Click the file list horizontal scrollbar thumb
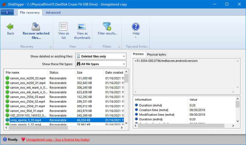This screenshot has height=145, width=246. [38, 127]
